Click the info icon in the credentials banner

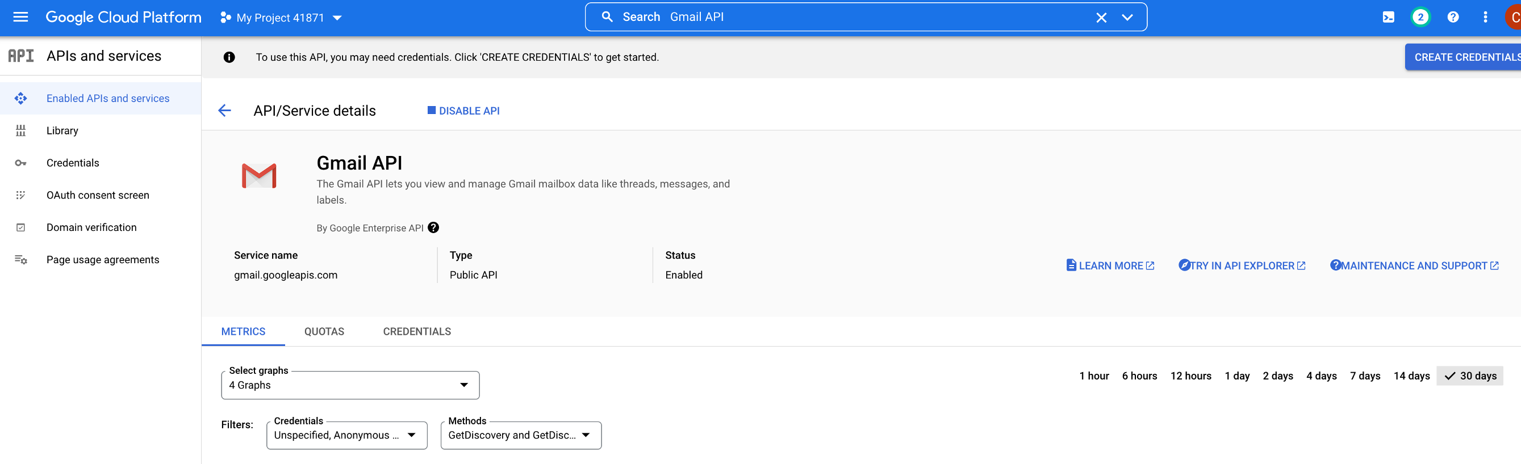(x=229, y=57)
